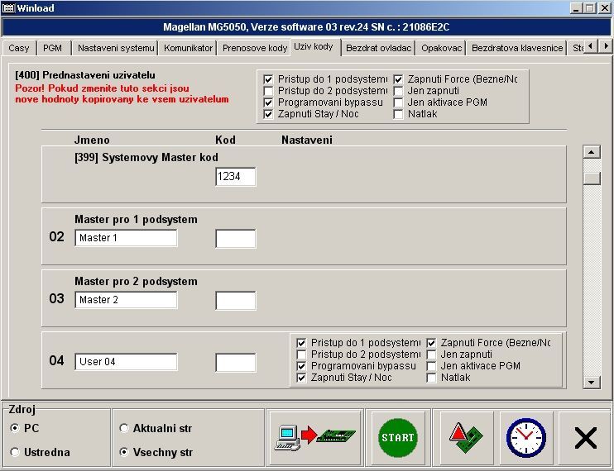Click the black X cancel button
This screenshot has height=471, width=614.
(585, 437)
